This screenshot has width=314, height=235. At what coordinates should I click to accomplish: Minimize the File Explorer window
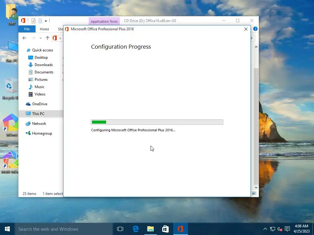[224, 21]
